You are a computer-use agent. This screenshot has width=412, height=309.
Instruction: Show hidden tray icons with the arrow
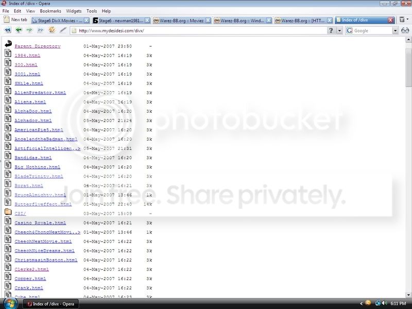click(x=361, y=303)
